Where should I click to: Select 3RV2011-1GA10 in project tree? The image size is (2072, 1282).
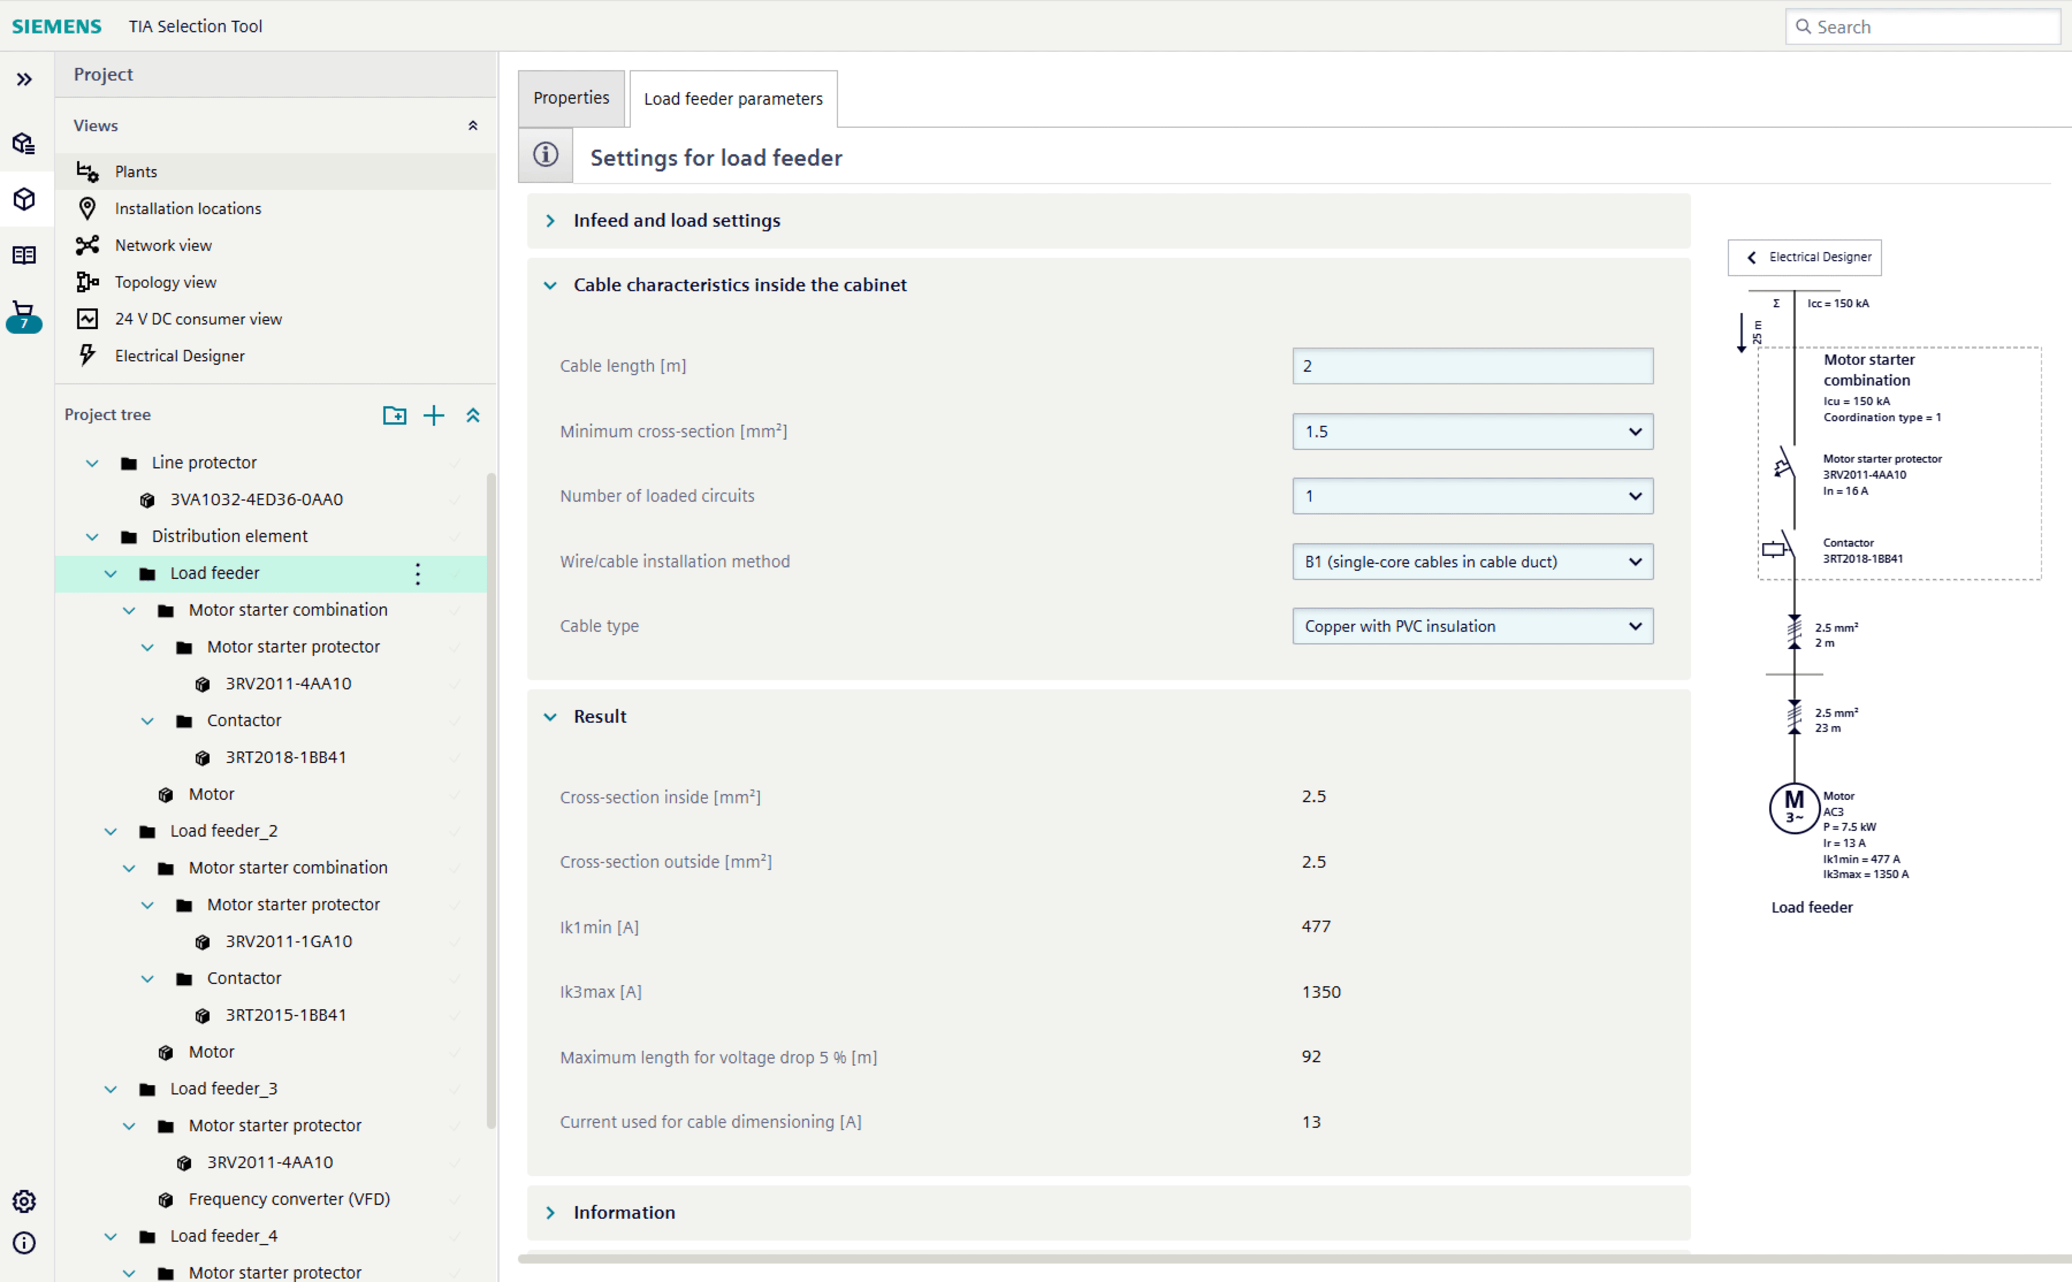click(x=288, y=942)
